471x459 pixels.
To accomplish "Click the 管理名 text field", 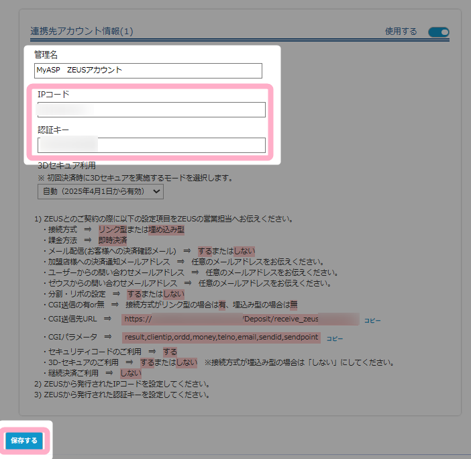I will click(x=148, y=70).
